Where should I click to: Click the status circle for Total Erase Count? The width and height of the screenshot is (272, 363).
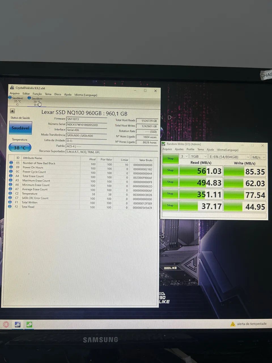point(11,176)
